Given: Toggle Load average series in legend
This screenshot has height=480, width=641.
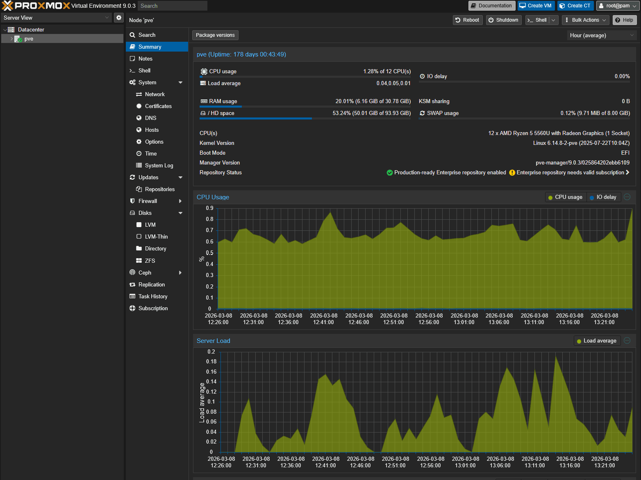Looking at the screenshot, I should [596, 341].
